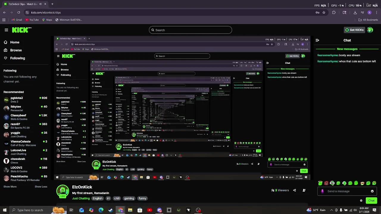Open the Maps bookmark
This screenshot has width=381, height=214.
pos(47,20)
